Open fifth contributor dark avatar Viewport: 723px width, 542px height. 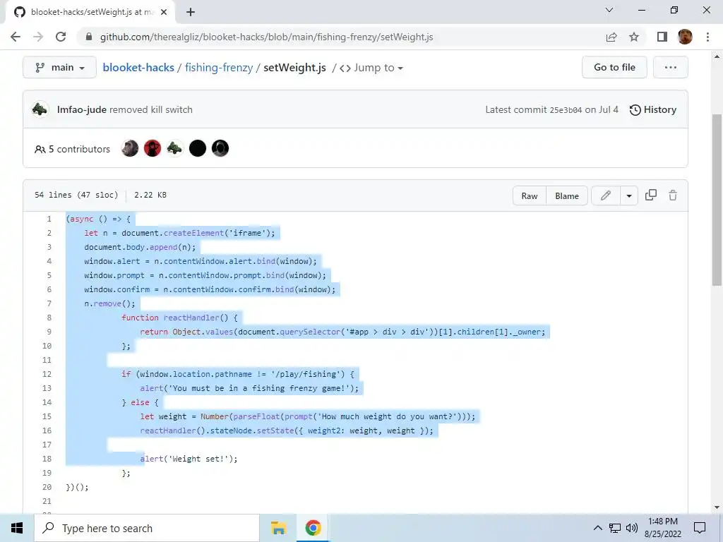tap(220, 148)
